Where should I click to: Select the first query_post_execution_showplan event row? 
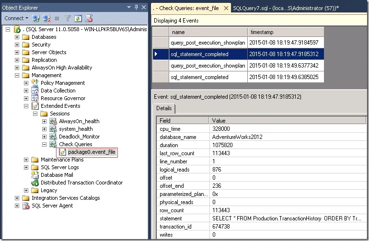[238, 43]
